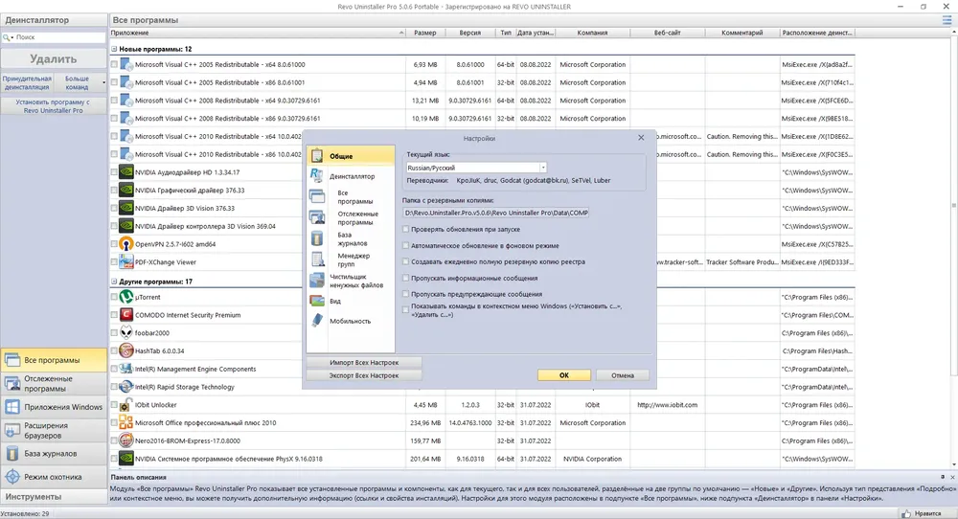958x519 pixels.
Task: Open the hamburger menu at top right
Action: click(947, 20)
